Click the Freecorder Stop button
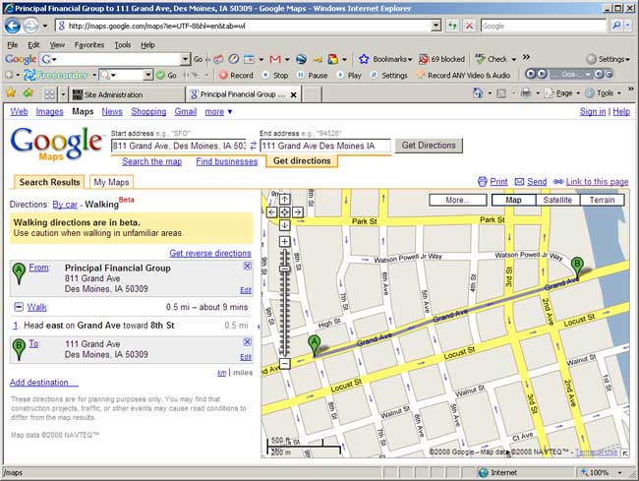 (x=274, y=76)
